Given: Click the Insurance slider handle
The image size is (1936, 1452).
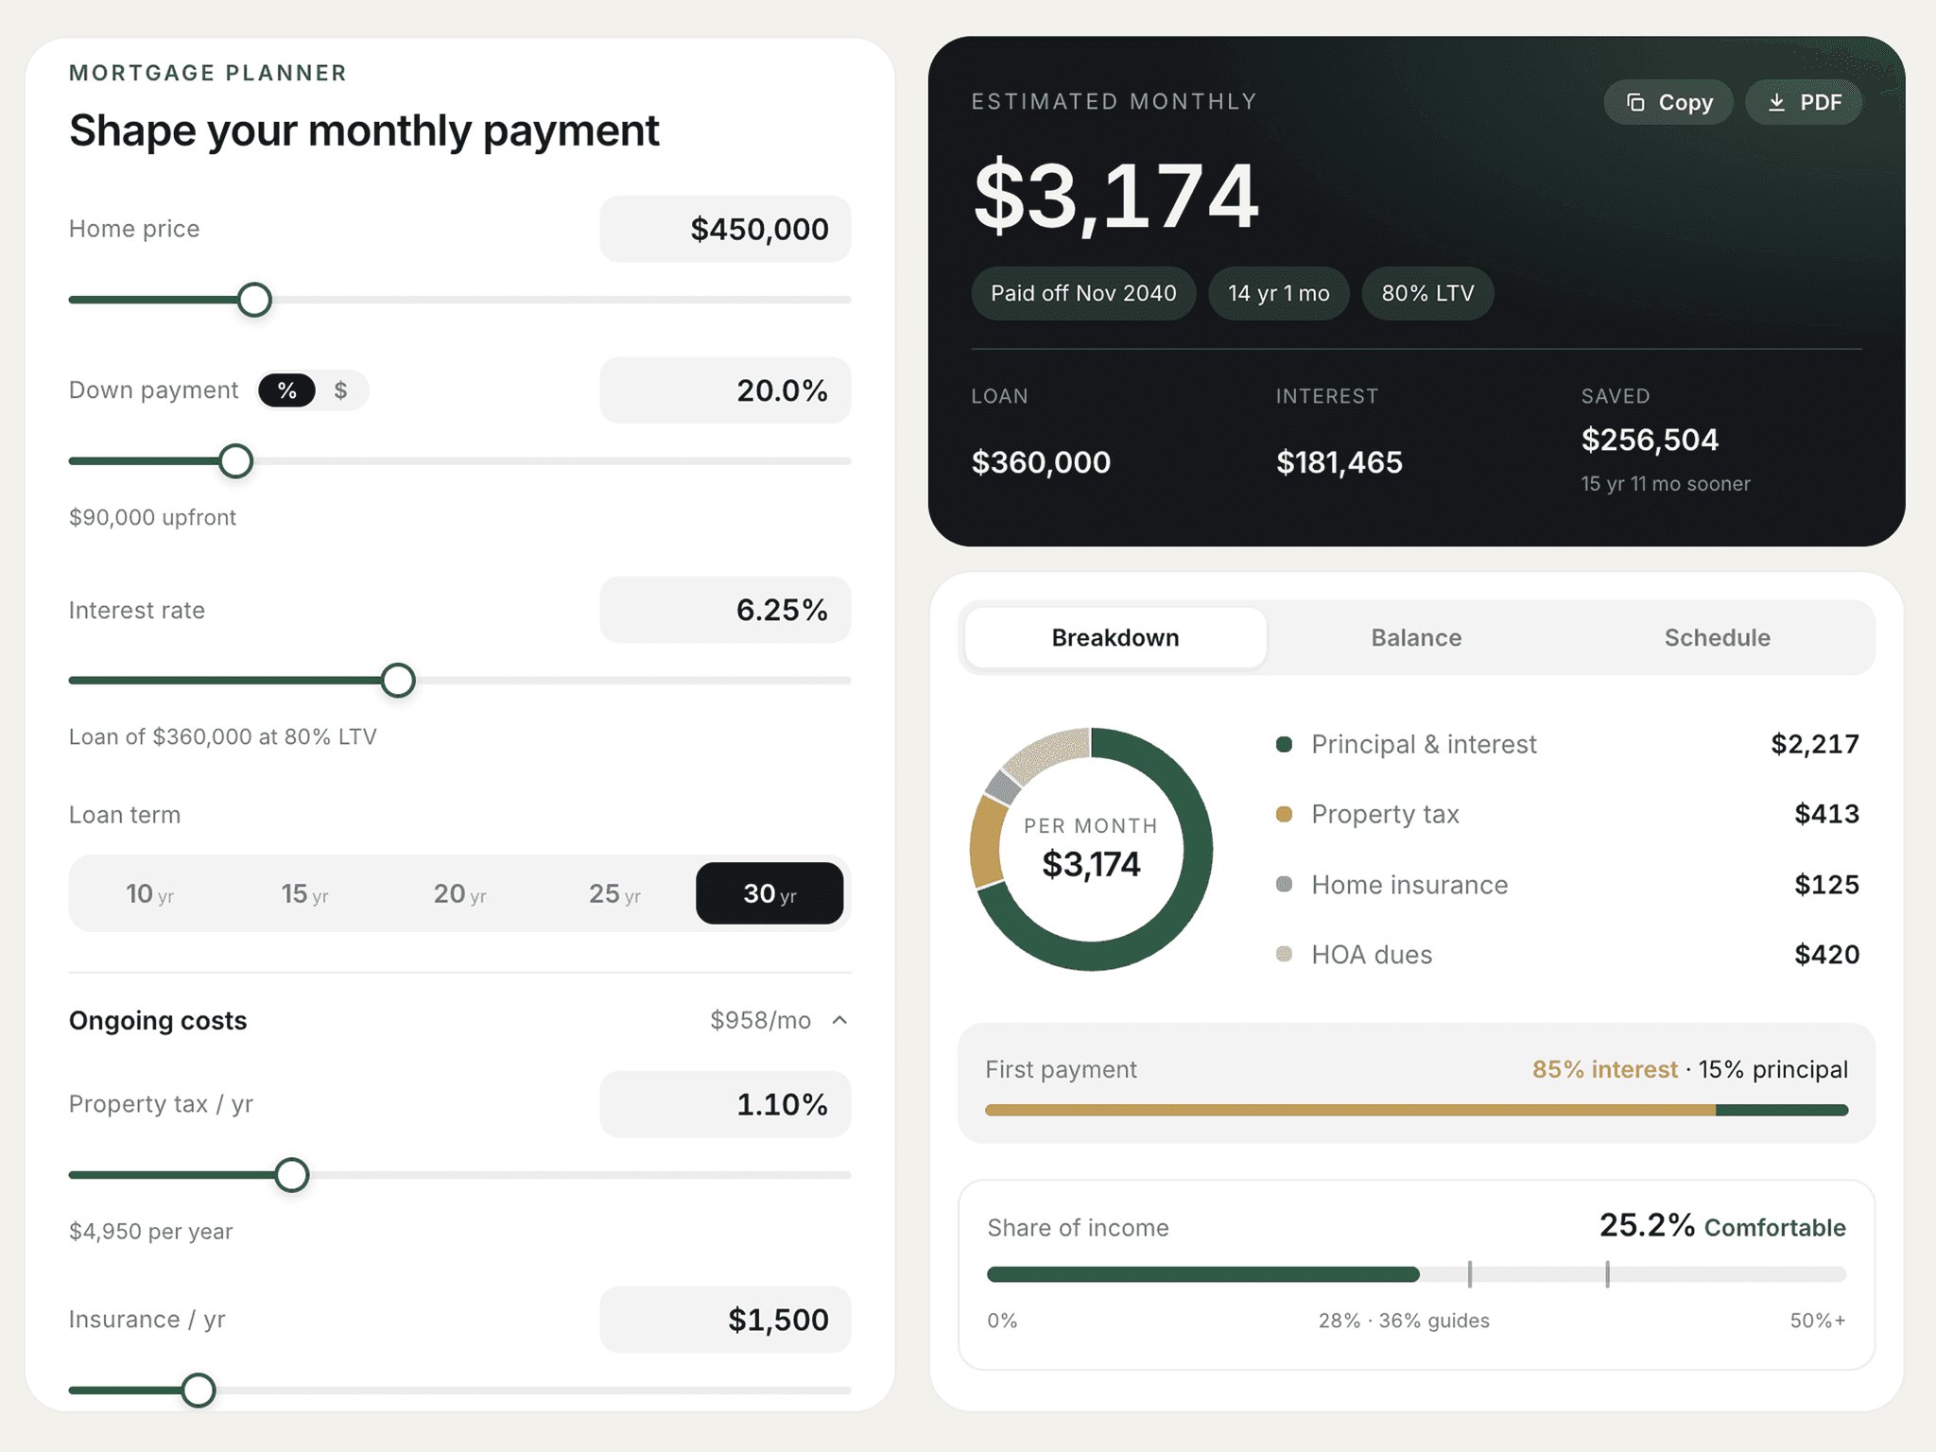Looking at the screenshot, I should [x=198, y=1390].
